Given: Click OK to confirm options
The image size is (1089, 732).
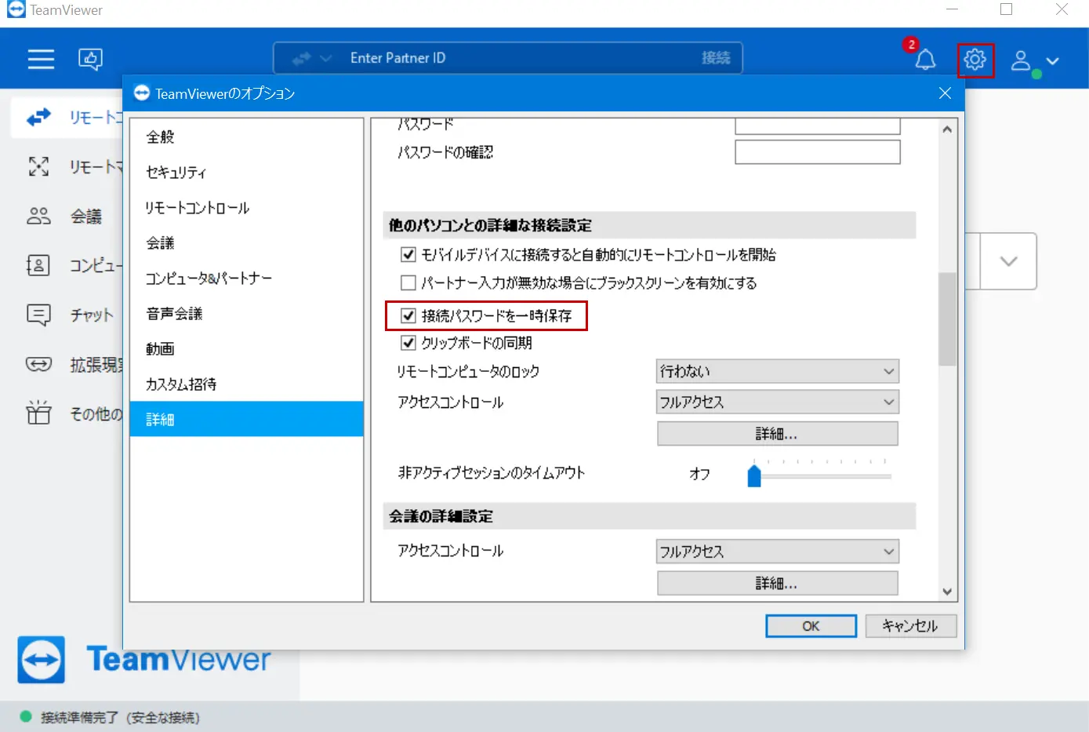Looking at the screenshot, I should pos(811,625).
